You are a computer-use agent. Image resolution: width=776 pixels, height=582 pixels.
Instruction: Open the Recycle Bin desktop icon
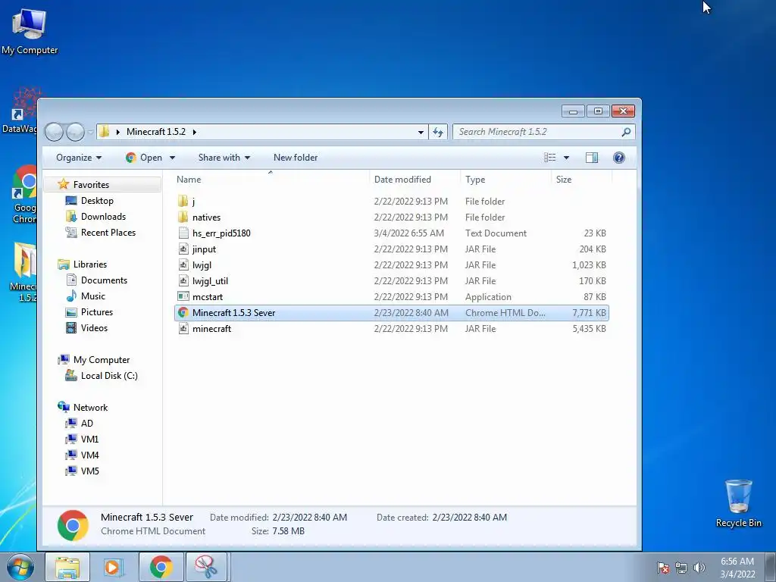pos(738,503)
